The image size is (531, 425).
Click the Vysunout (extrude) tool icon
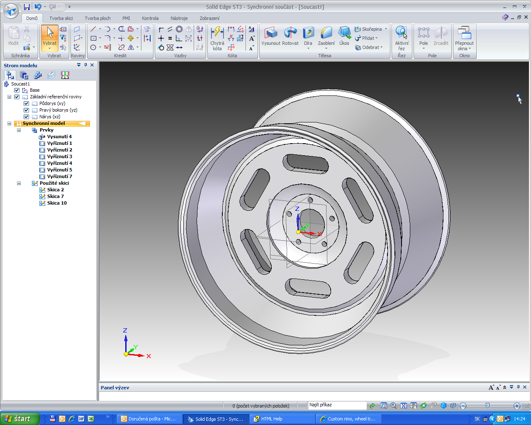coord(270,33)
